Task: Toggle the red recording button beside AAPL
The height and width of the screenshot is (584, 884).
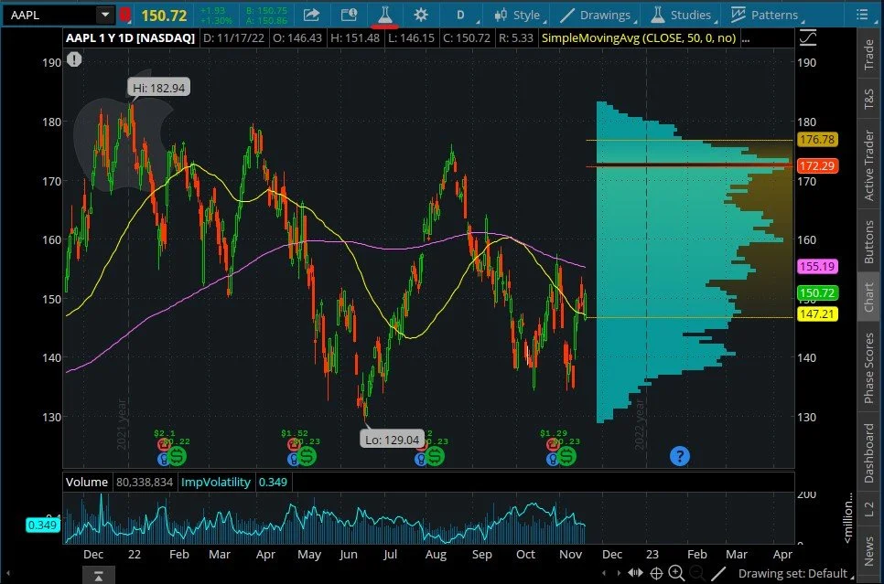Action: (126, 15)
